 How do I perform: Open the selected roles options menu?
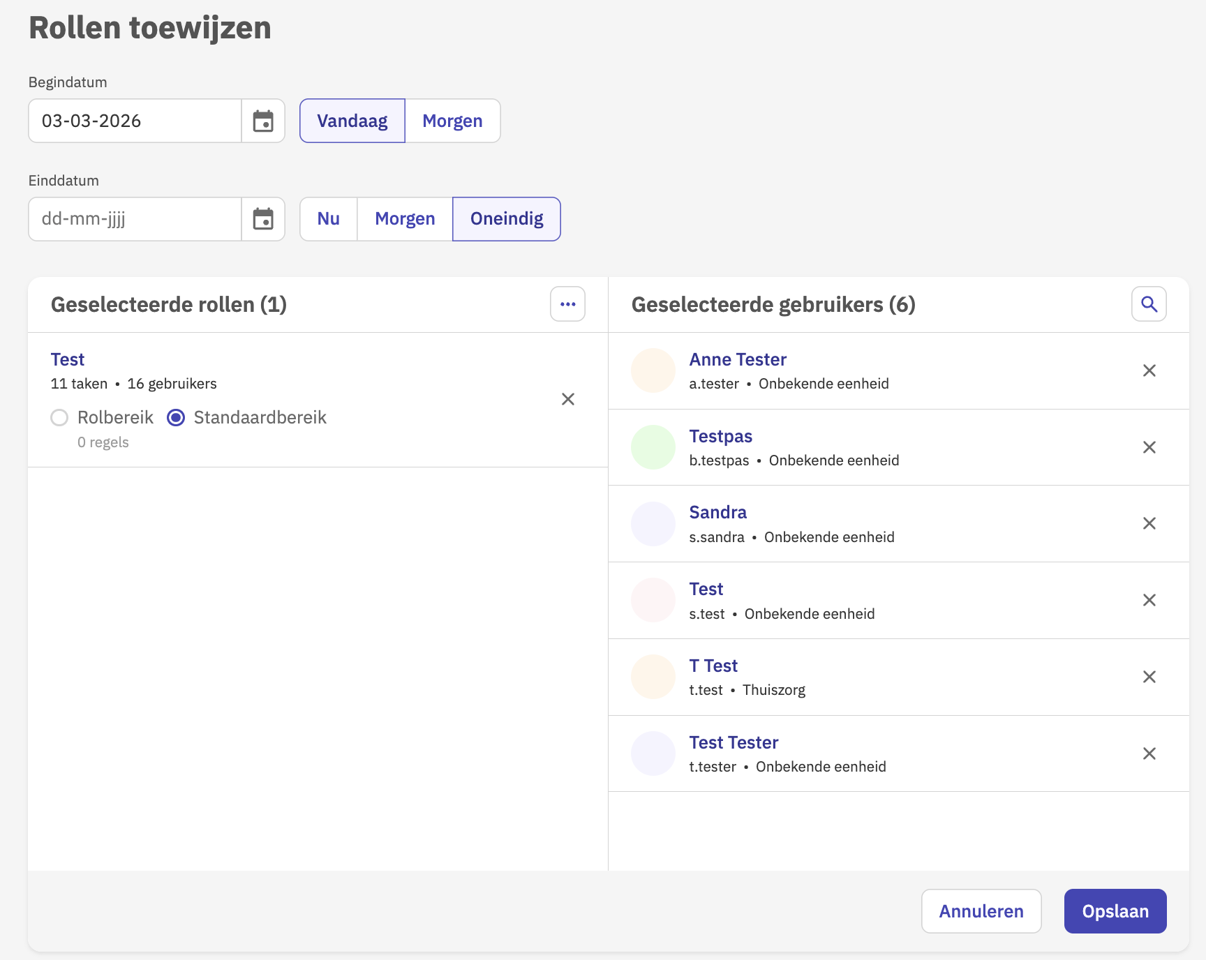567,304
